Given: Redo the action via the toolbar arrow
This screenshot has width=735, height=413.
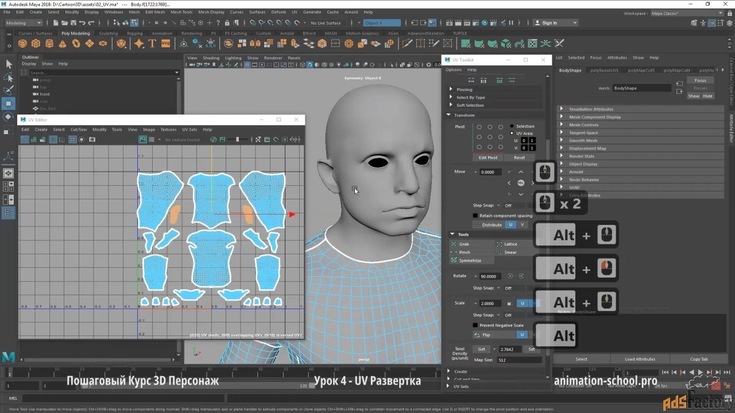Looking at the screenshot, I should coord(91,23).
